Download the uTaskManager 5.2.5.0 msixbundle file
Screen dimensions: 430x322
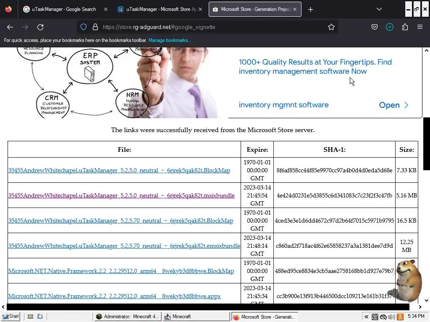coord(121,195)
